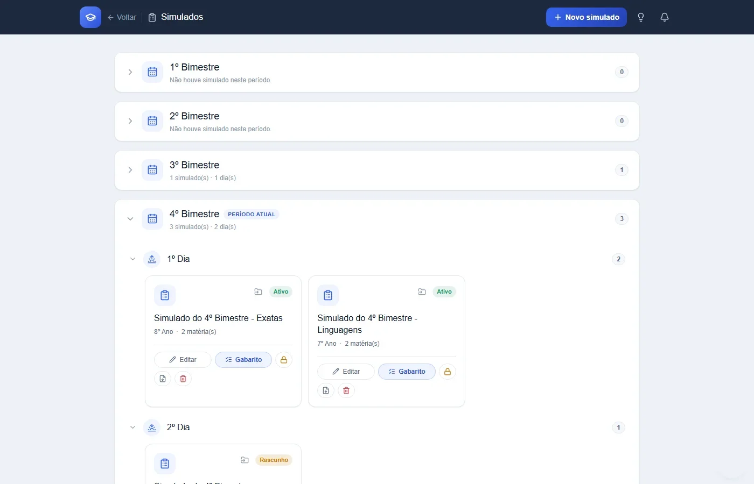Click the Simulados page title

point(182,17)
